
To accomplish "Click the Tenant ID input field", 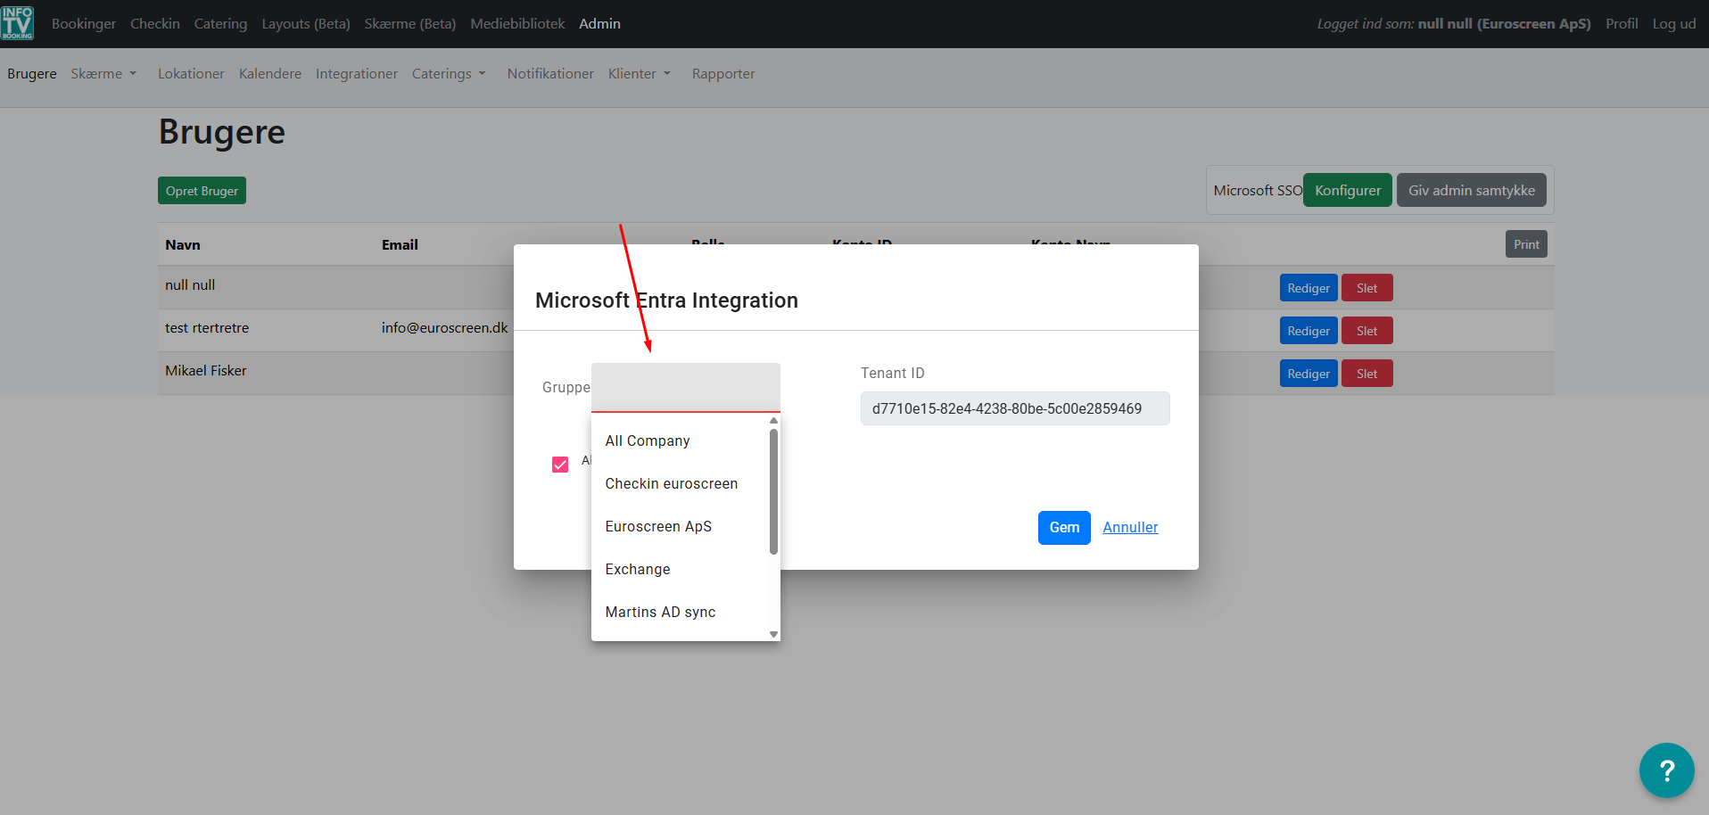I will [1015, 408].
